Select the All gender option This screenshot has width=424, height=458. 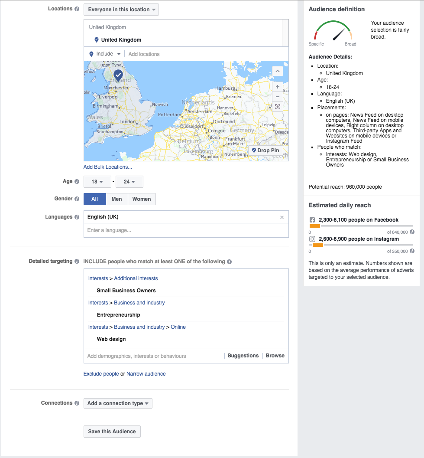[94, 199]
